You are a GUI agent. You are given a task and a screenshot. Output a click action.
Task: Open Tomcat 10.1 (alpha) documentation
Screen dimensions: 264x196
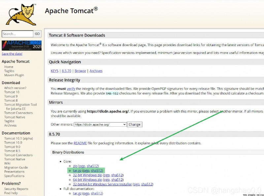18,138
